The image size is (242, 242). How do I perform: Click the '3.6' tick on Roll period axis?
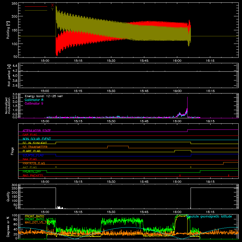click(15, 85)
